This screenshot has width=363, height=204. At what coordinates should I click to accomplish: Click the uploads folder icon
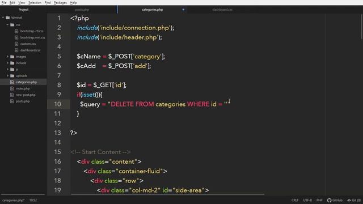click(12, 75)
